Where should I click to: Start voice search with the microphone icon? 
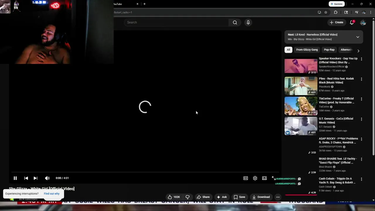(248, 22)
